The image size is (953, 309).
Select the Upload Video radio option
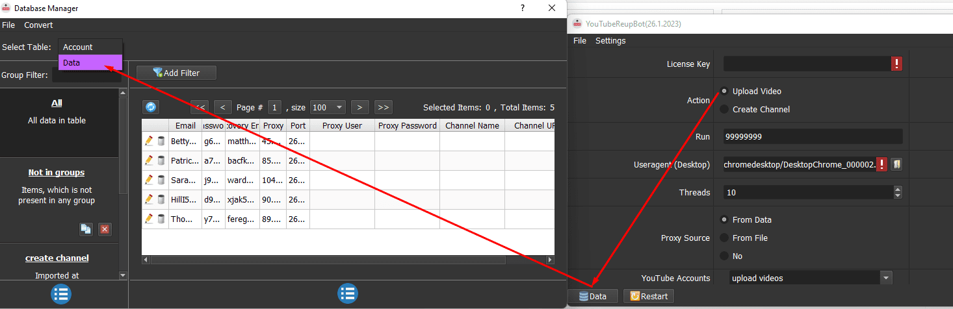tap(724, 91)
